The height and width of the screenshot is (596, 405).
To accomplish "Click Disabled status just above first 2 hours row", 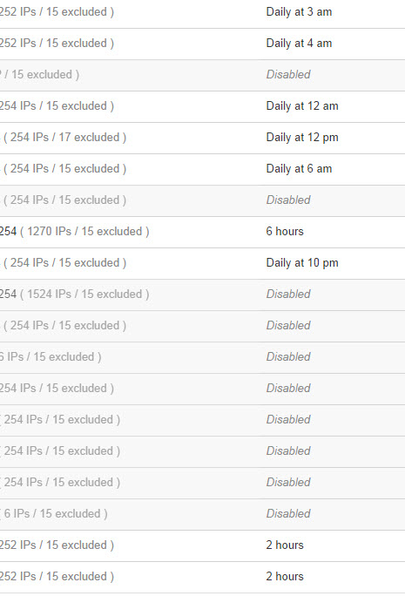I will coord(288,513).
